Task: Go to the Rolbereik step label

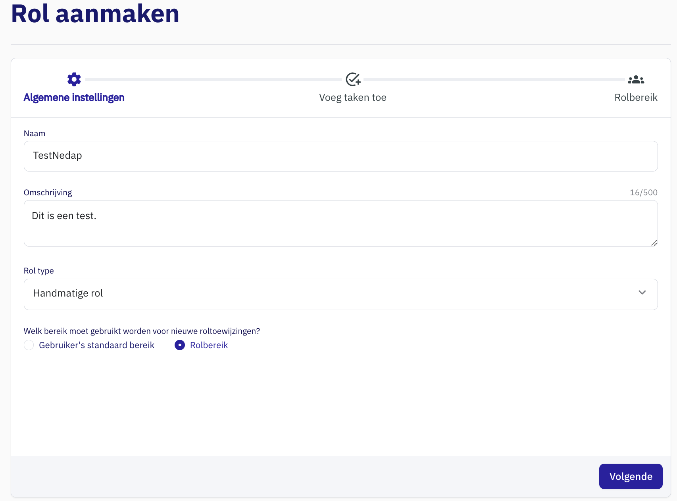Action: point(636,98)
